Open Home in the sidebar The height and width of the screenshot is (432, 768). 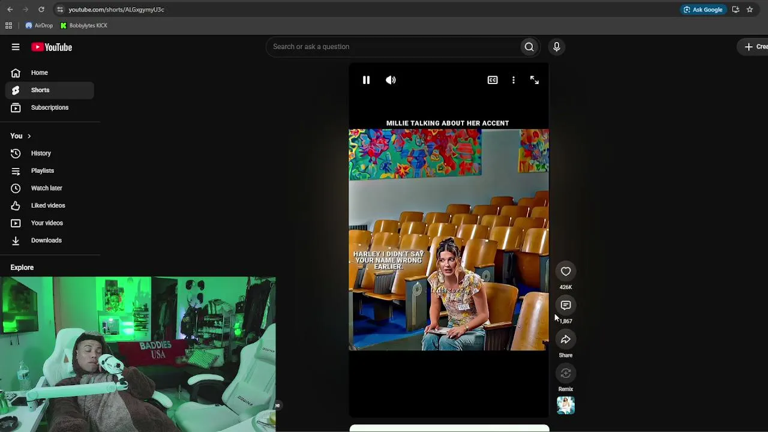(x=50, y=73)
